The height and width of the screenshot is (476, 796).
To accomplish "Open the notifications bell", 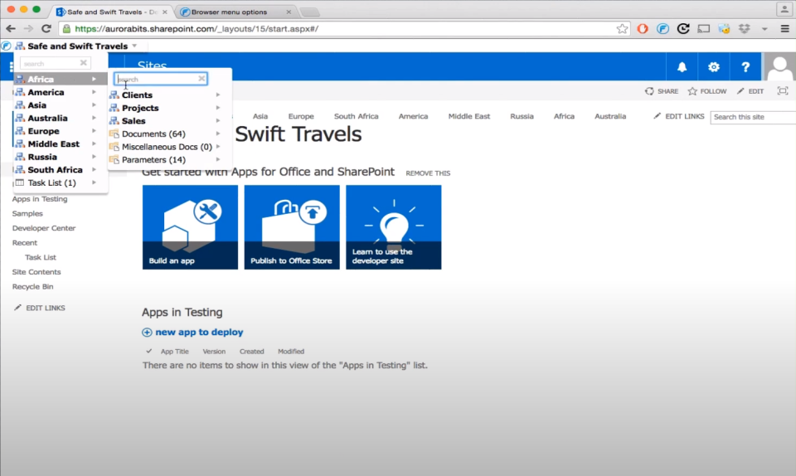I will (682, 66).
